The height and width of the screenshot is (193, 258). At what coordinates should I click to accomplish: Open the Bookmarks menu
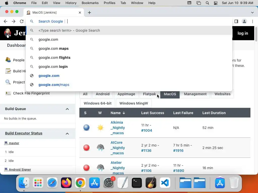(90, 3)
